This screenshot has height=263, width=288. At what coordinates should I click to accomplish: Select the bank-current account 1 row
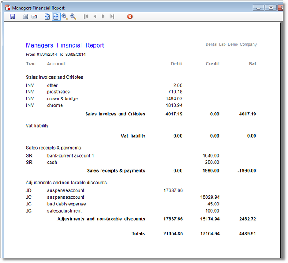pyautogui.click(x=71, y=156)
